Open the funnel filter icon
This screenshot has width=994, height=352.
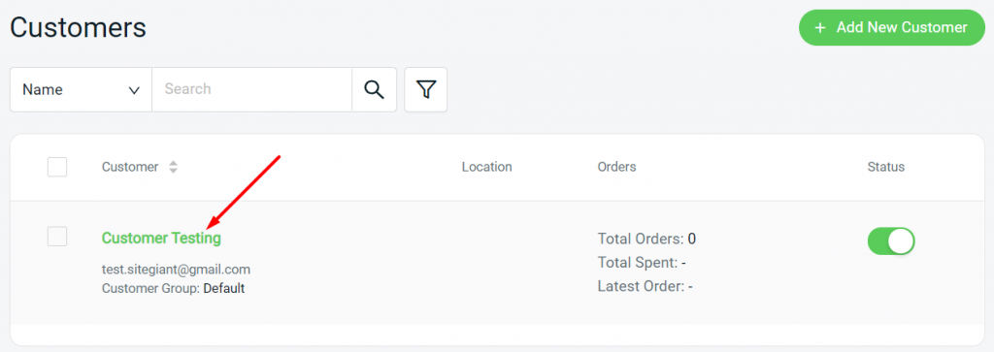(426, 90)
